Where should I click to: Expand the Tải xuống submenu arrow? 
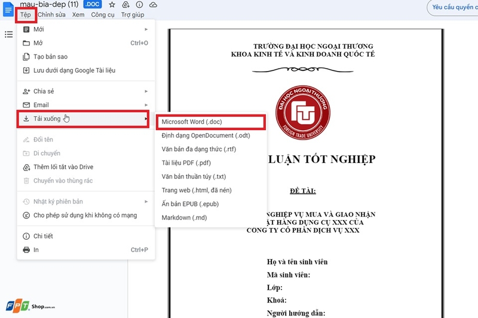pos(146,119)
